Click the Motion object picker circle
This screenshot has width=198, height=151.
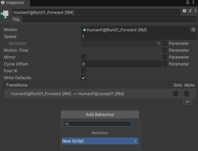point(193,30)
